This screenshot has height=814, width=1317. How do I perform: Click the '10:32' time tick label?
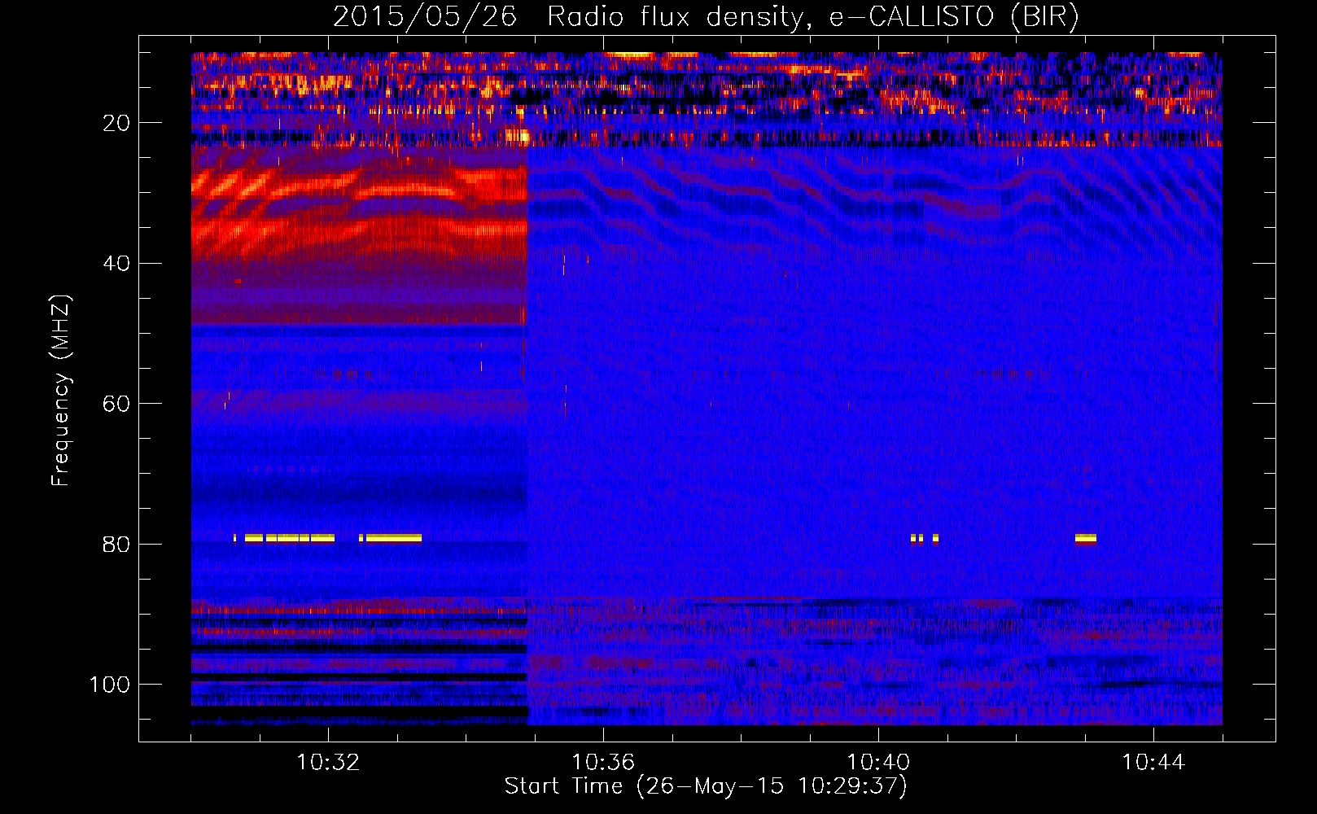[328, 763]
